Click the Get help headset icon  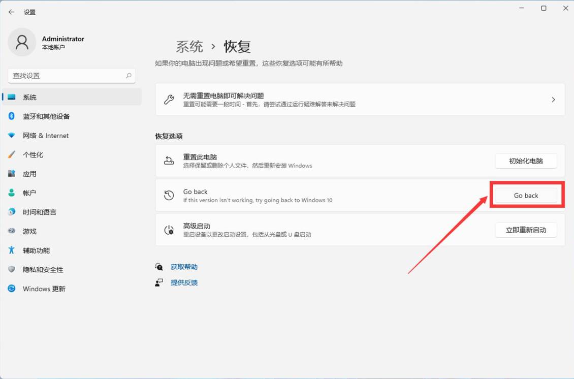pyautogui.click(x=159, y=267)
